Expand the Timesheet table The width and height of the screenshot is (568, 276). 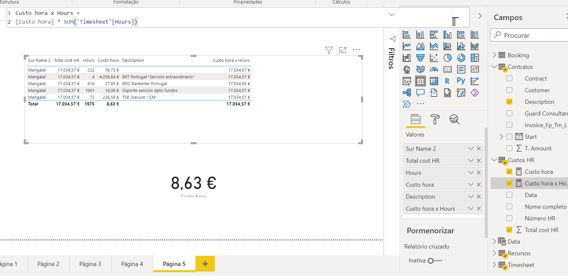494,265
